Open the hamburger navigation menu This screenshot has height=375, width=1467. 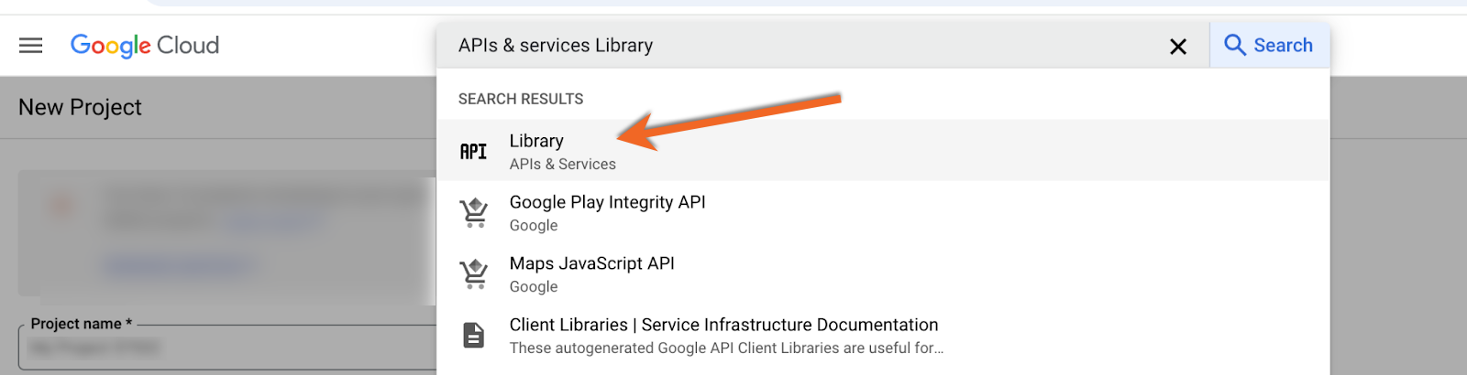tap(31, 46)
